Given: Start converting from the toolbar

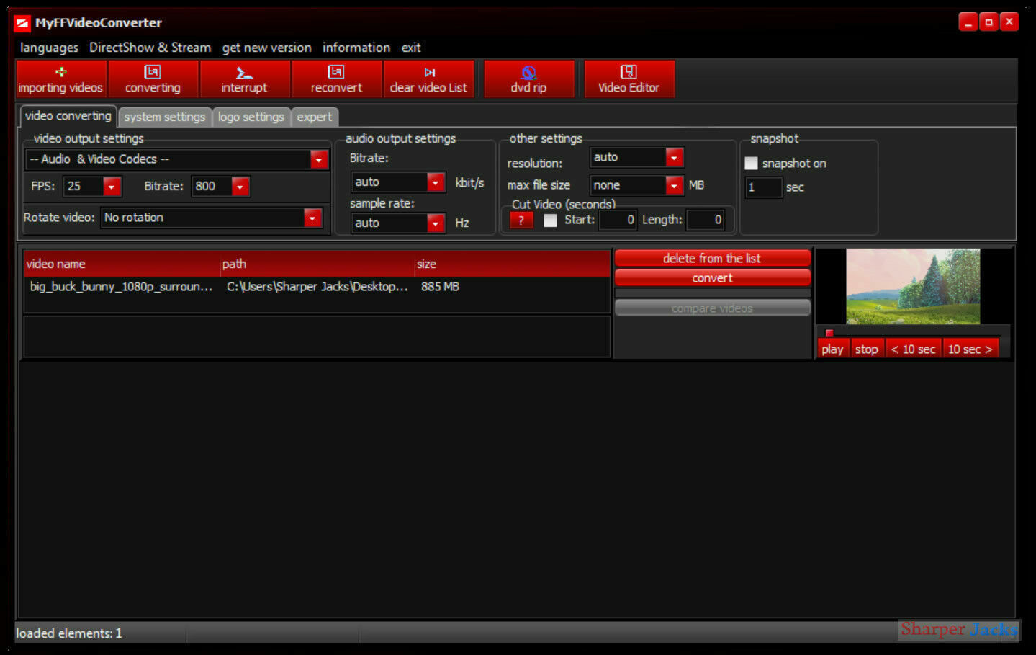Looking at the screenshot, I should [x=153, y=79].
